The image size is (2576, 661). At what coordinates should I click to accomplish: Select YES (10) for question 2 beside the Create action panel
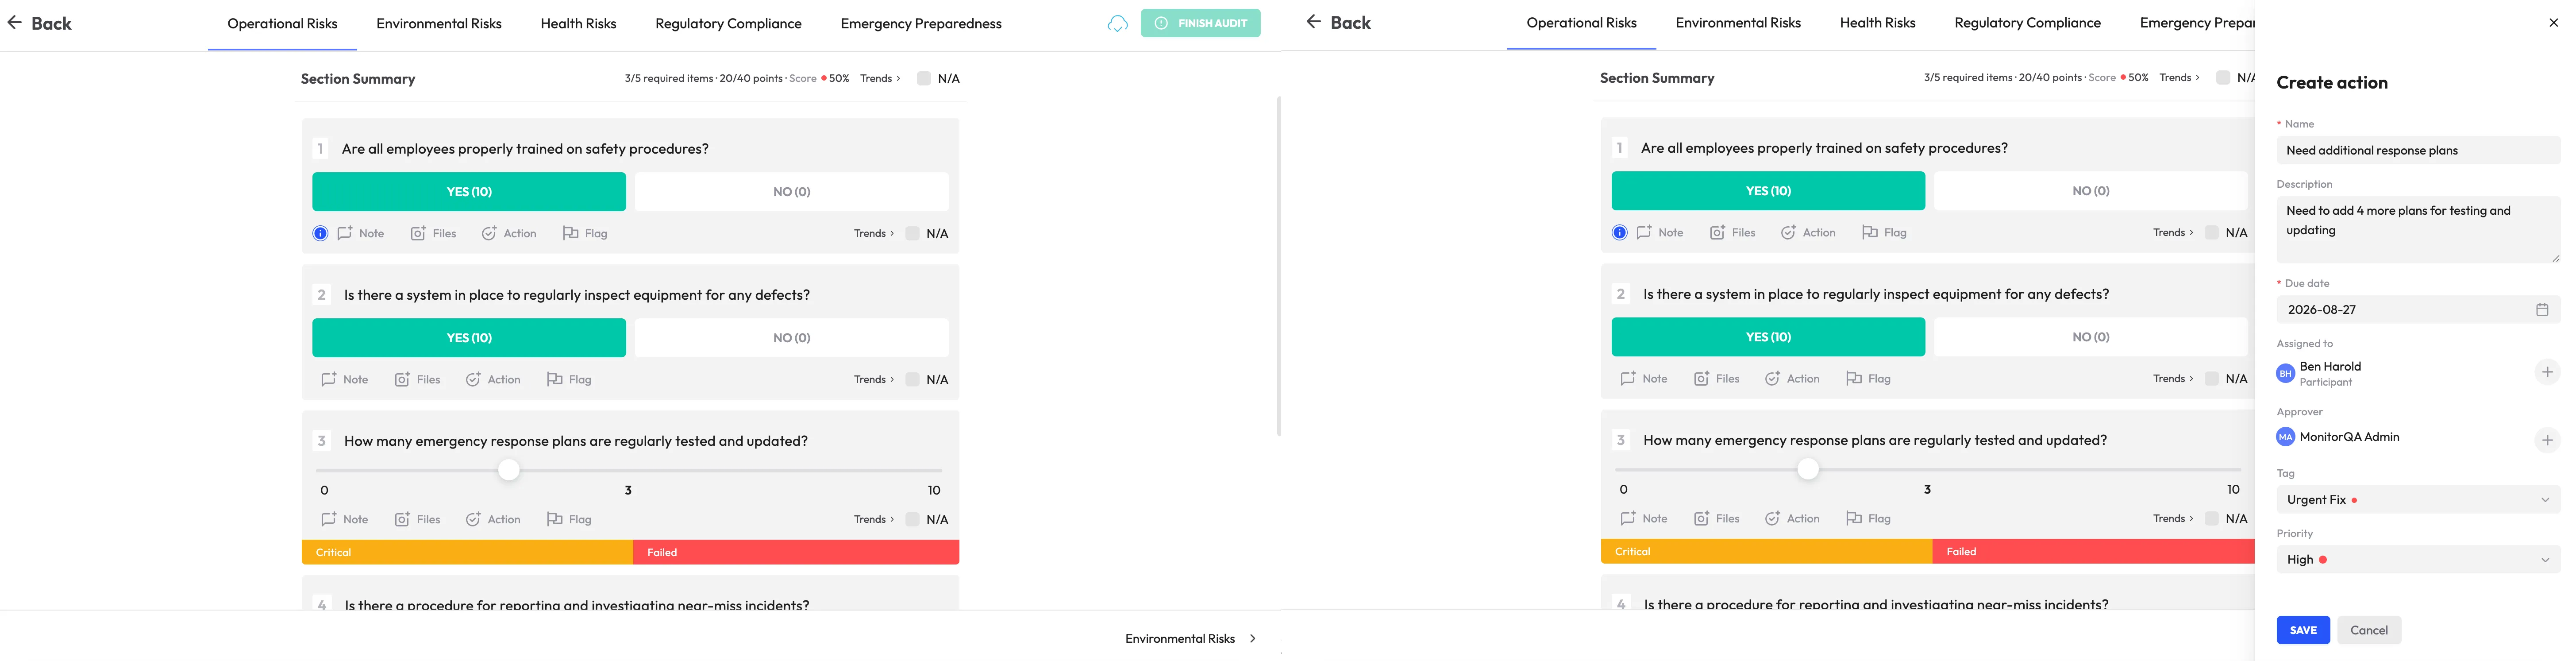coord(1768,337)
